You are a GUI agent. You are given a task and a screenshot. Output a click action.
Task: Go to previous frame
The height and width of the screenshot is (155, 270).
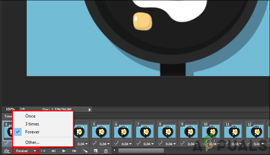(53, 151)
